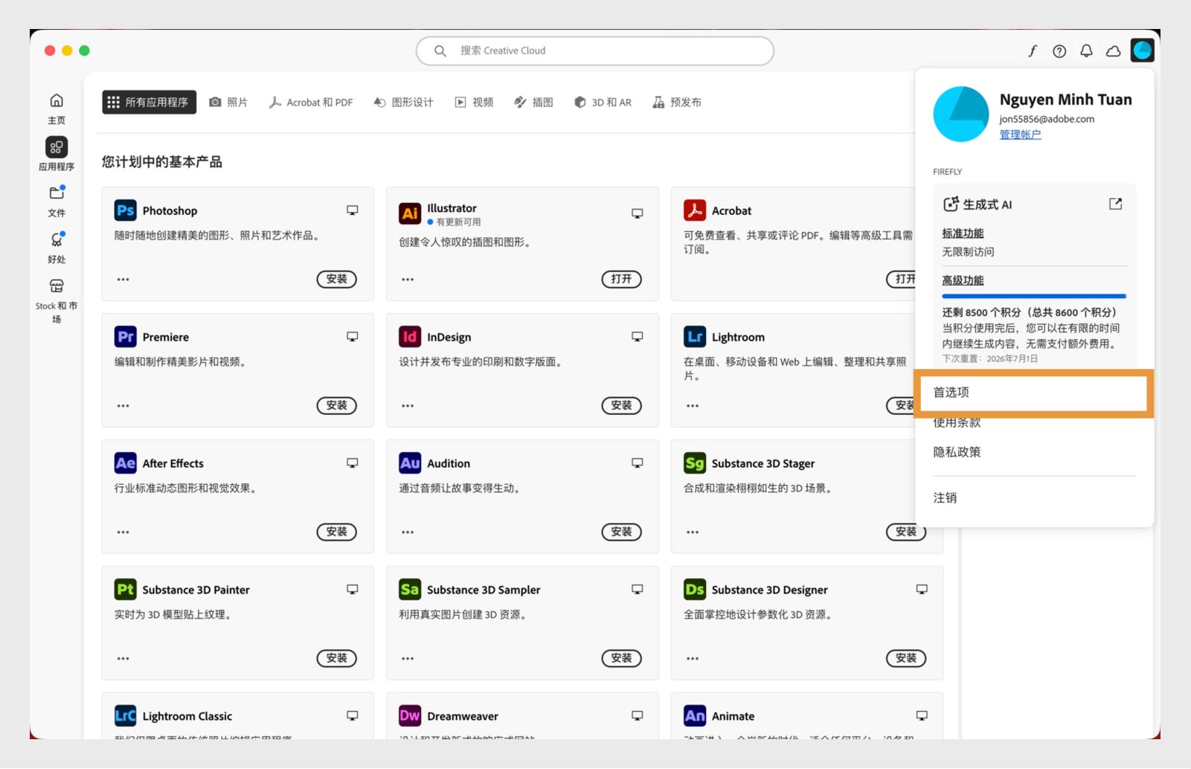The height and width of the screenshot is (769, 1191).
Task: Click the 搜索 Creative Cloud search field
Action: pos(595,51)
